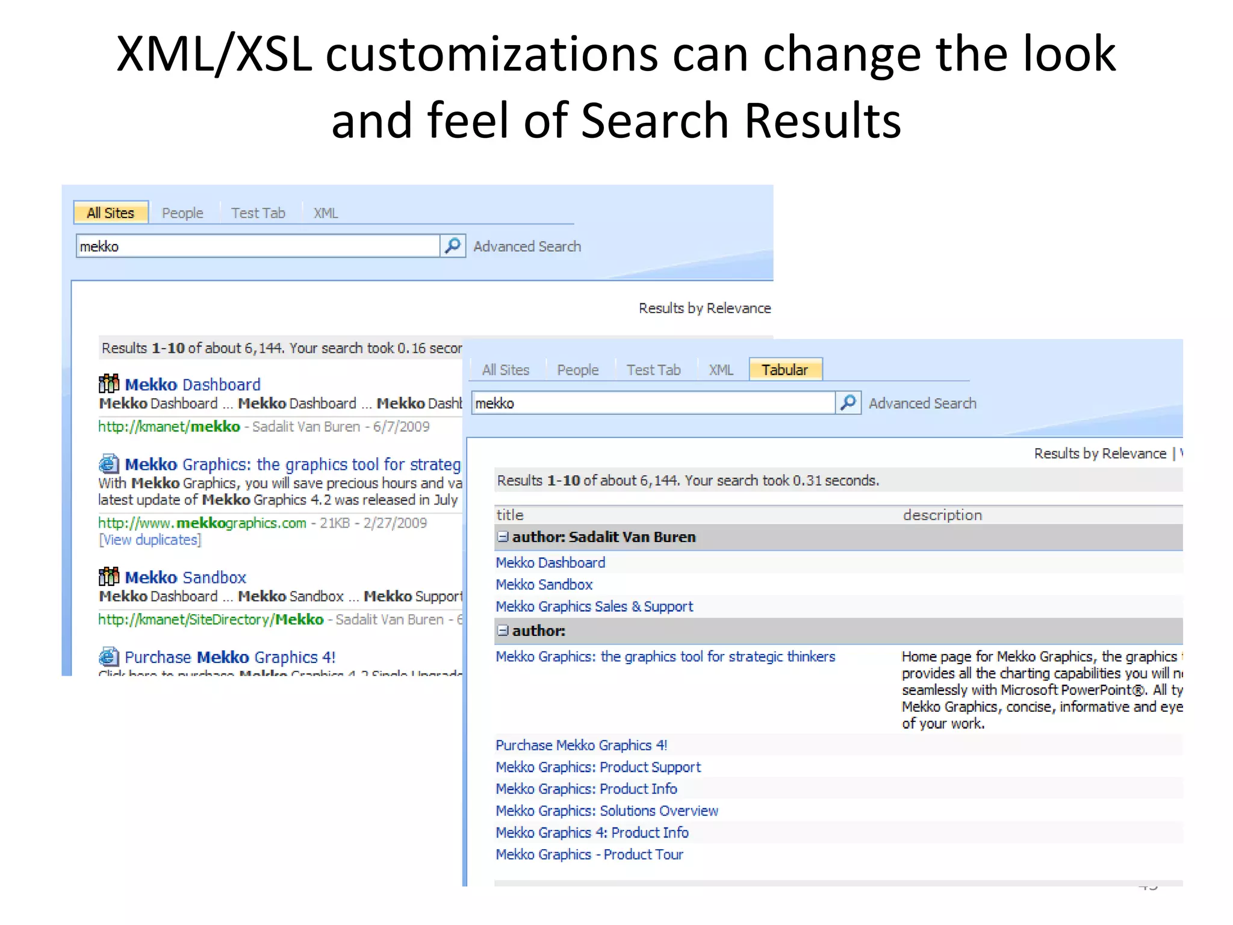Click Results by Relevance in the left window

pyautogui.click(x=705, y=308)
